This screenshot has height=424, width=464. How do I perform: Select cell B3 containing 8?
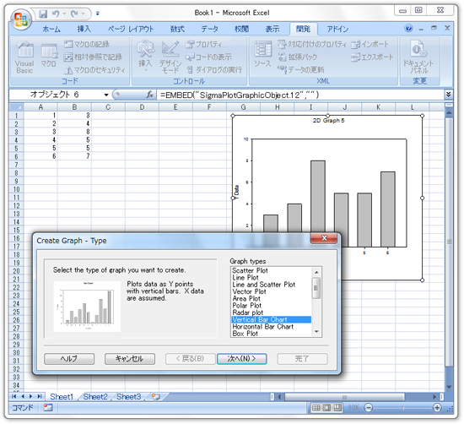(74, 132)
